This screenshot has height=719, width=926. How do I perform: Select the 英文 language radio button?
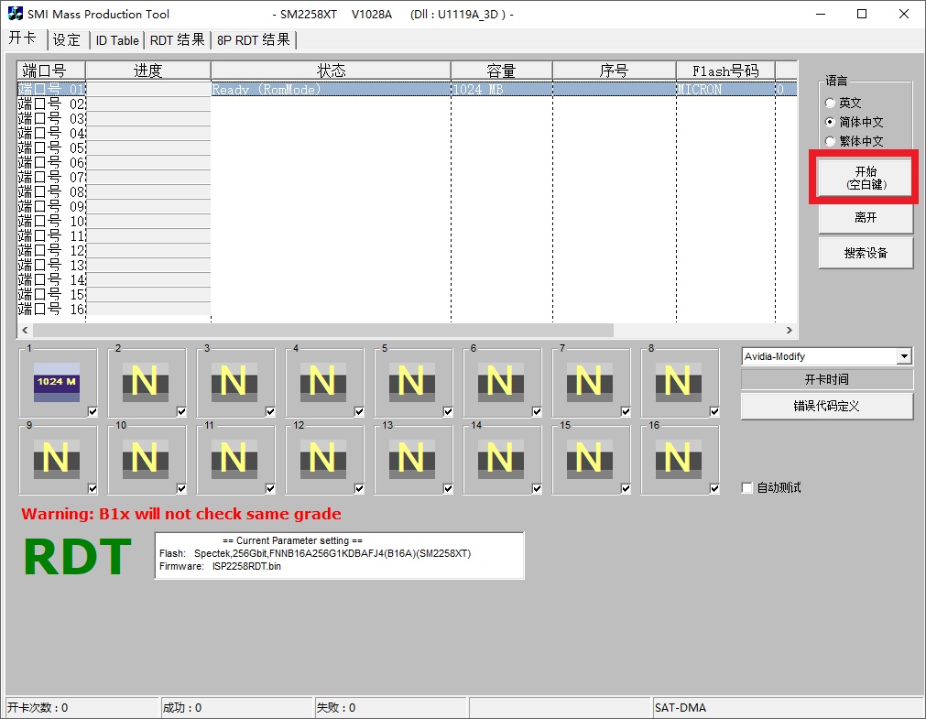(x=831, y=103)
